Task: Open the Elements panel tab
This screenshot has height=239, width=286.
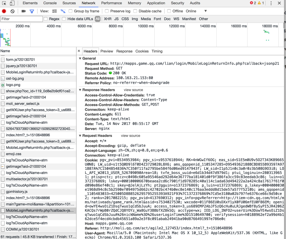Action: click(x=30, y=3)
